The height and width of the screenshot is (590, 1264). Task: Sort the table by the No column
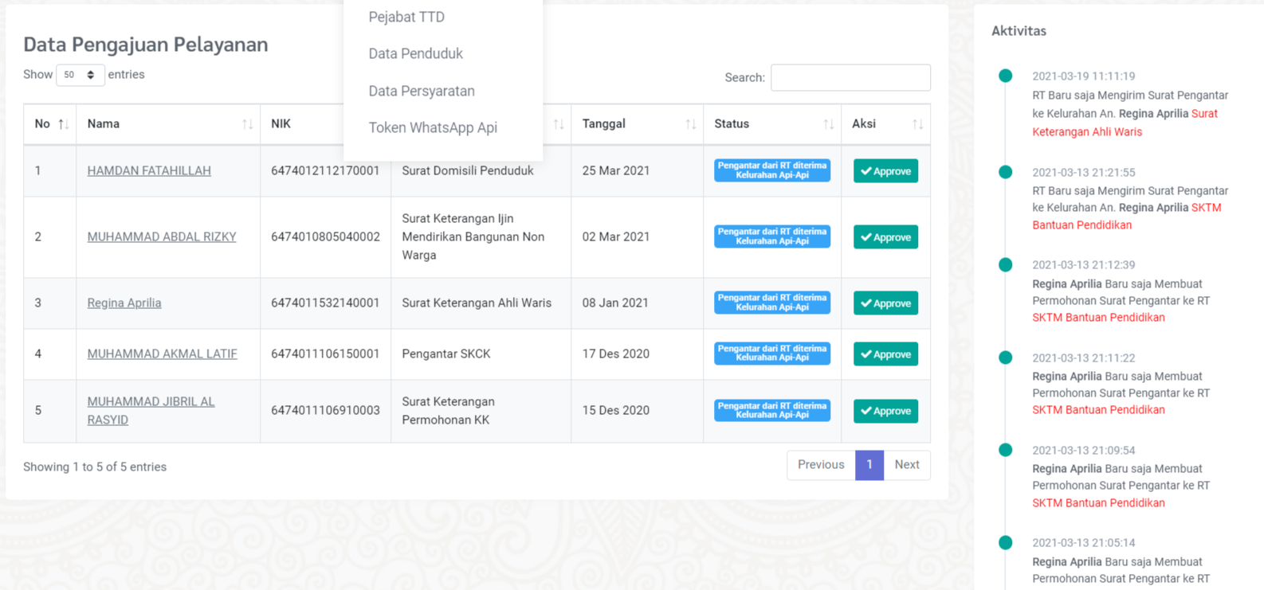coord(50,124)
